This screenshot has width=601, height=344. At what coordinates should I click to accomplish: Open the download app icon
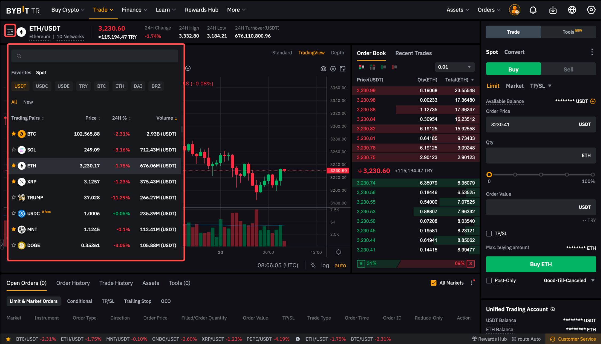(x=553, y=10)
